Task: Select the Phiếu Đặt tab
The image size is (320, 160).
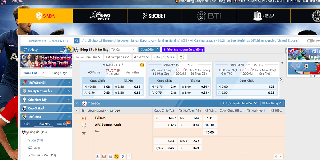Action: tap(34, 73)
